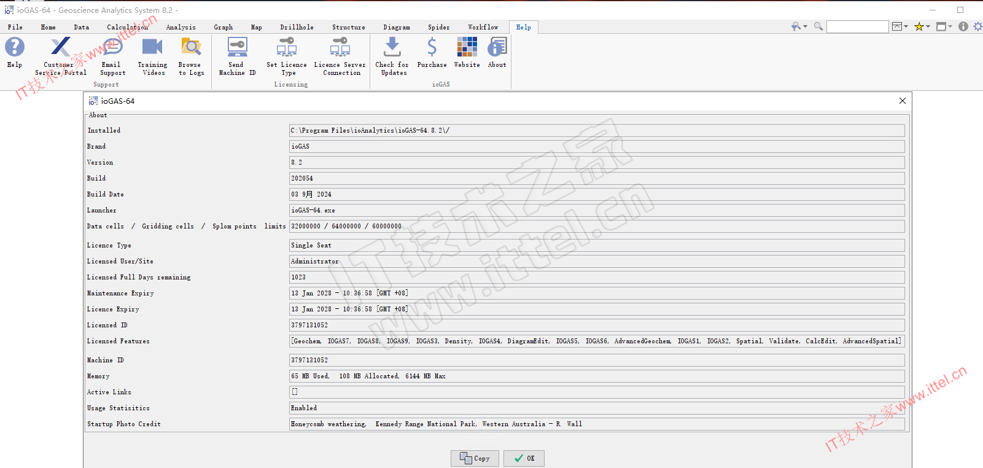983x468 pixels.
Task: Switch to the Diagram tab
Action: point(397,27)
